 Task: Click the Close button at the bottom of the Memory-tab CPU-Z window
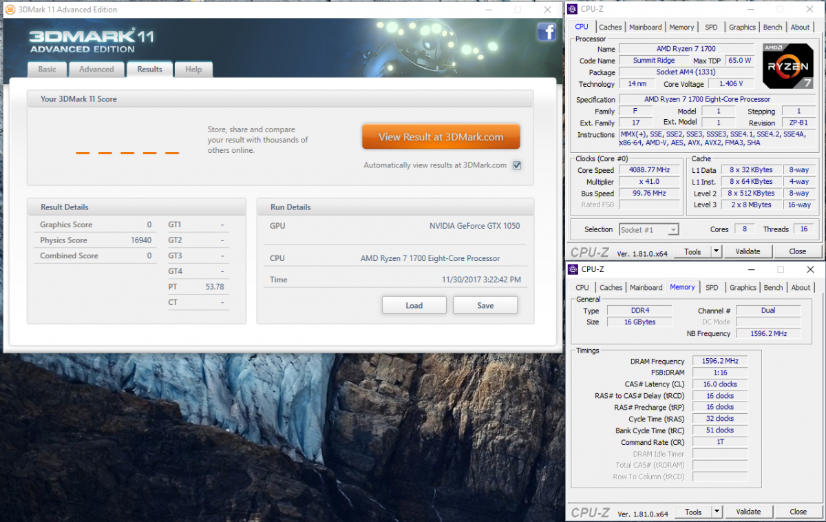[798, 512]
